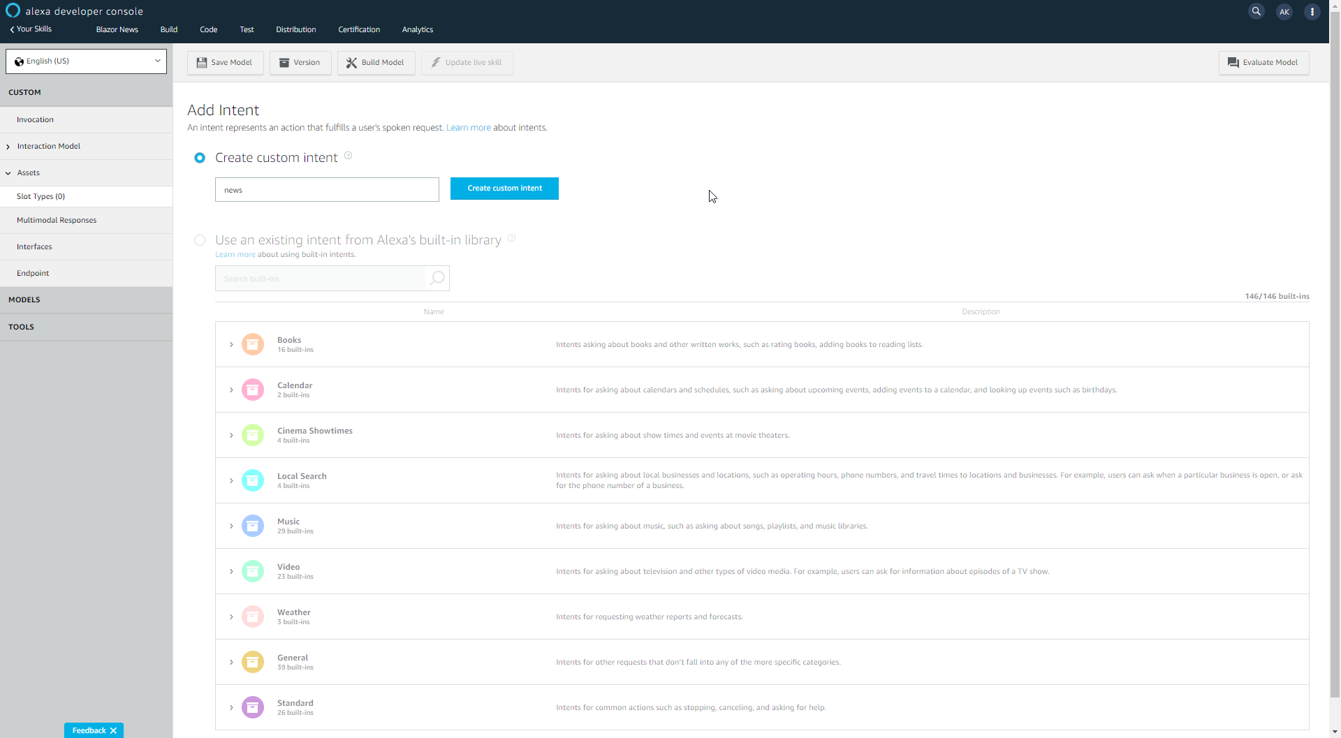Open Slot Types (0) in sidebar
This screenshot has height=738, width=1341.
pyautogui.click(x=87, y=196)
